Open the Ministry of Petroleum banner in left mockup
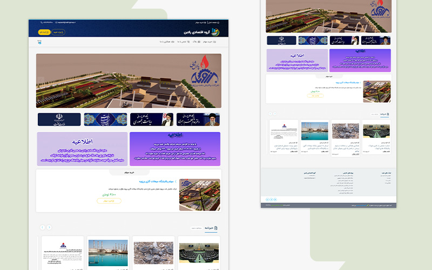432x270 pixels. (59, 119)
